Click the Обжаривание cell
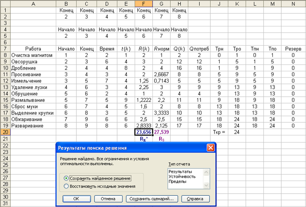Image resolution: width=306 pixels, height=207 pixels. point(33,119)
